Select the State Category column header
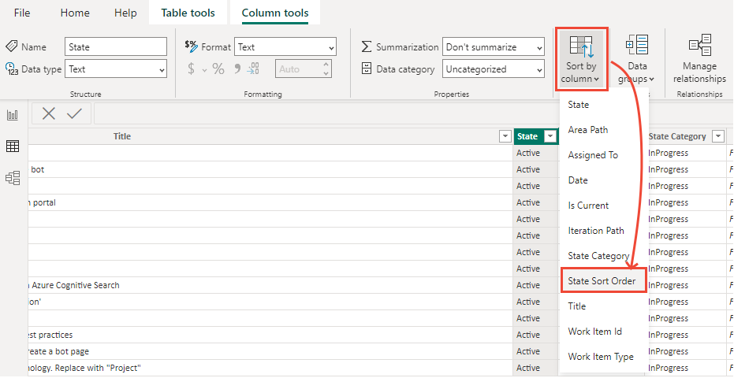The image size is (734, 378). [x=684, y=136]
